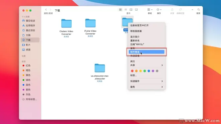The width and height of the screenshot is (221, 124).
Task: Choose 快速查看 from context menu
Action: (146, 56)
